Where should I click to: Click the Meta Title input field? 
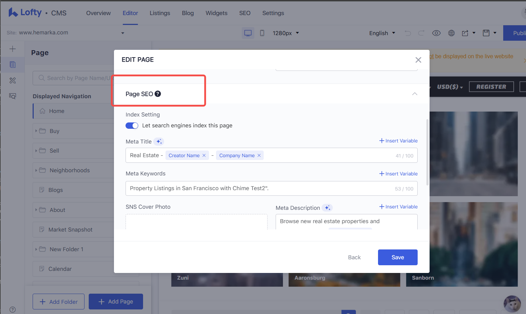[x=271, y=155]
